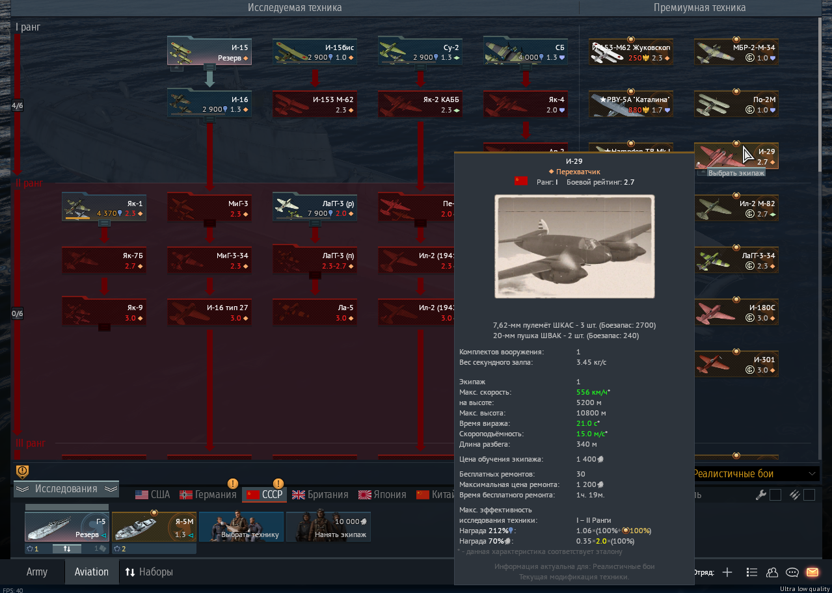The height and width of the screenshot is (593, 832).
Task: Click the Soviet flag in И-29 tooltip
Action: (521, 181)
